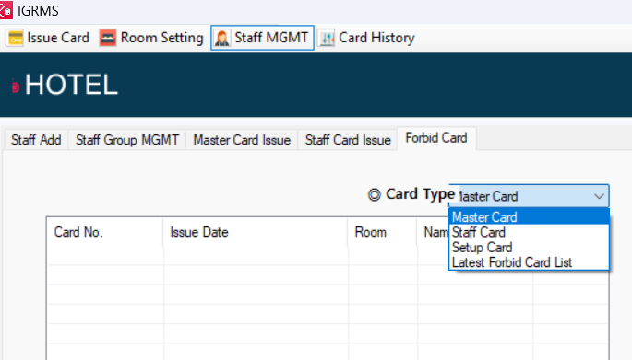Open the Room Setting toolbar section
The image size is (632, 360).
(151, 39)
